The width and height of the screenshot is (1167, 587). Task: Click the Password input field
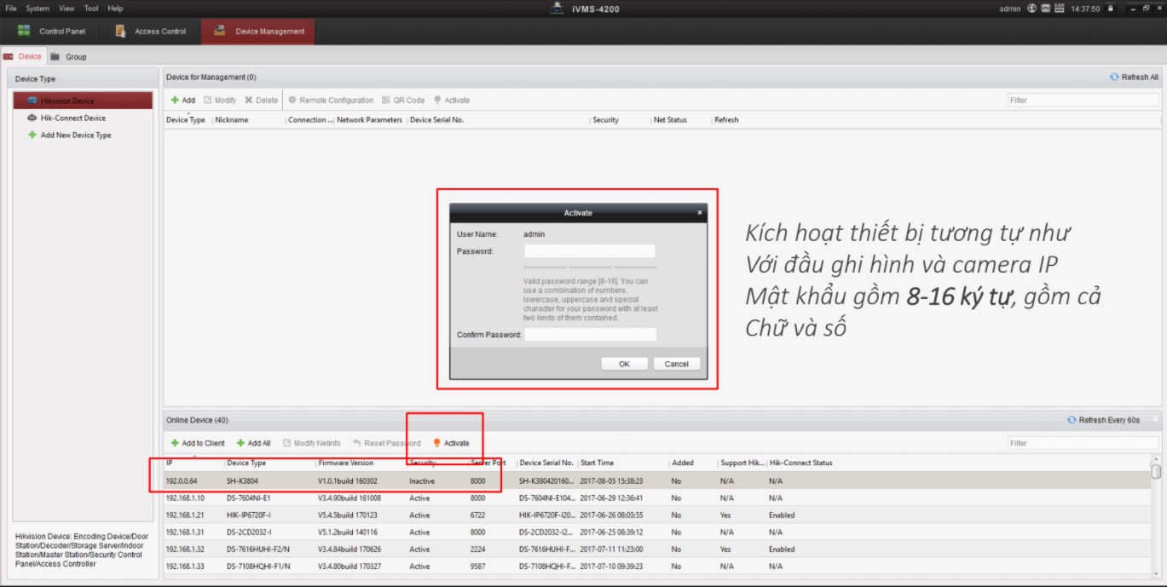[x=589, y=251]
